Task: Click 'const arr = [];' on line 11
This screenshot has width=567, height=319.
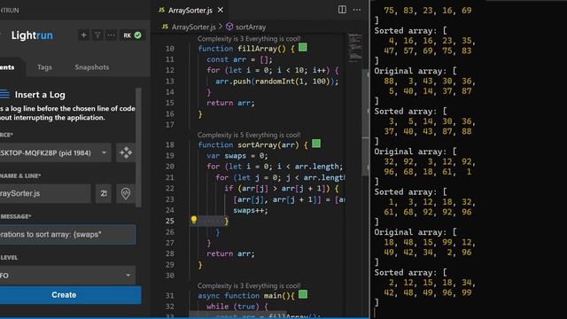Action: (x=239, y=59)
